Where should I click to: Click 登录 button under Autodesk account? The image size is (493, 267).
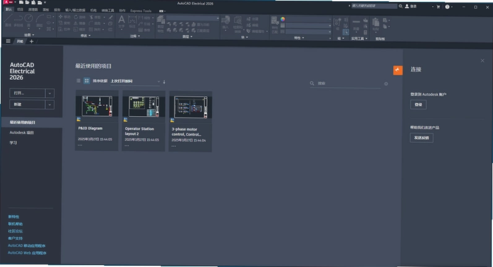(419, 104)
